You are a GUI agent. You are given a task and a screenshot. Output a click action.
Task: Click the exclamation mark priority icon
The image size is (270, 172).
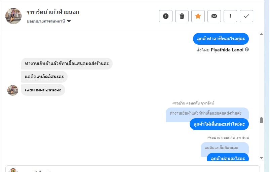pos(230,16)
